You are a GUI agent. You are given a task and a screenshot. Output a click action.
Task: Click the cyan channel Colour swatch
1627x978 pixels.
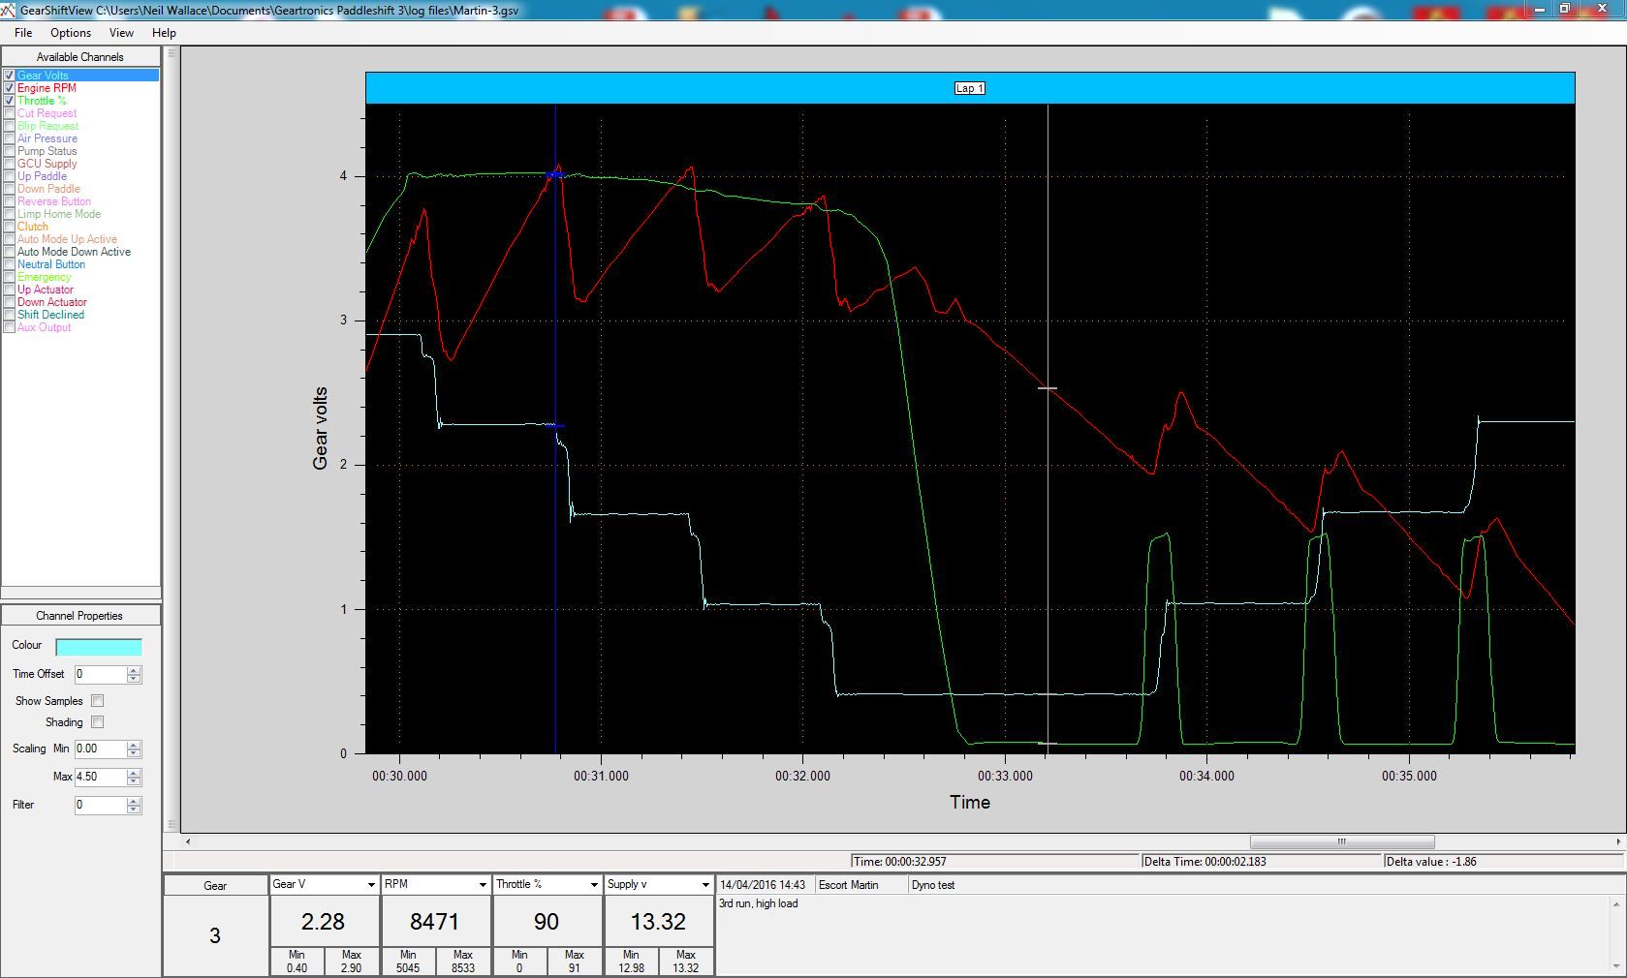[99, 647]
